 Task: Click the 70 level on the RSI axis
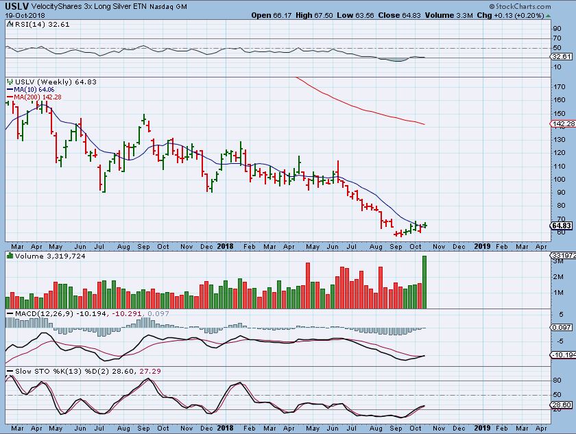click(x=557, y=38)
